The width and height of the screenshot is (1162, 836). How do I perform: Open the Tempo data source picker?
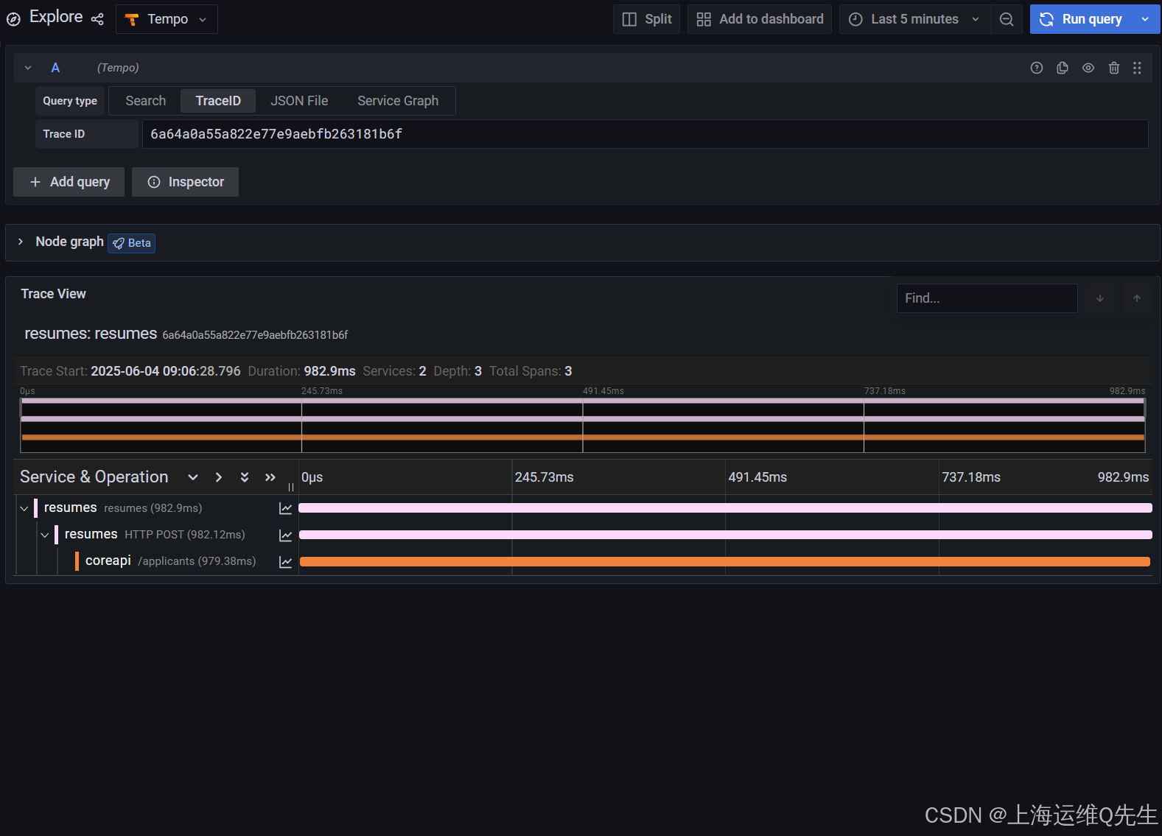coord(167,19)
